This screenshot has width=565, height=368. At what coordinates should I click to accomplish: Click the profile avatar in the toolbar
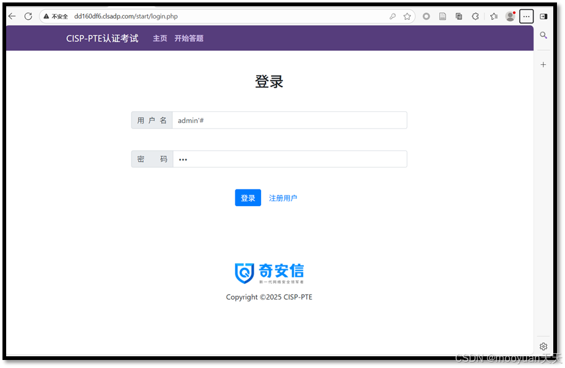coord(510,16)
